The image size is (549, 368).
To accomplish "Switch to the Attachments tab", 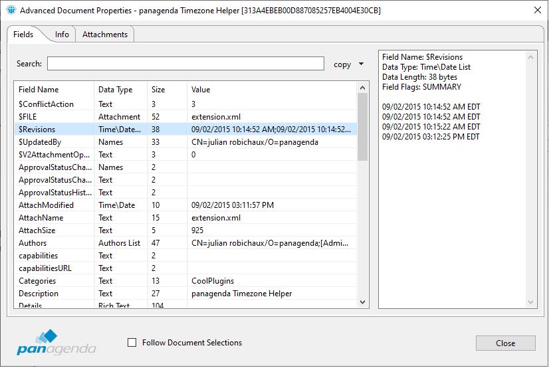I will [105, 35].
